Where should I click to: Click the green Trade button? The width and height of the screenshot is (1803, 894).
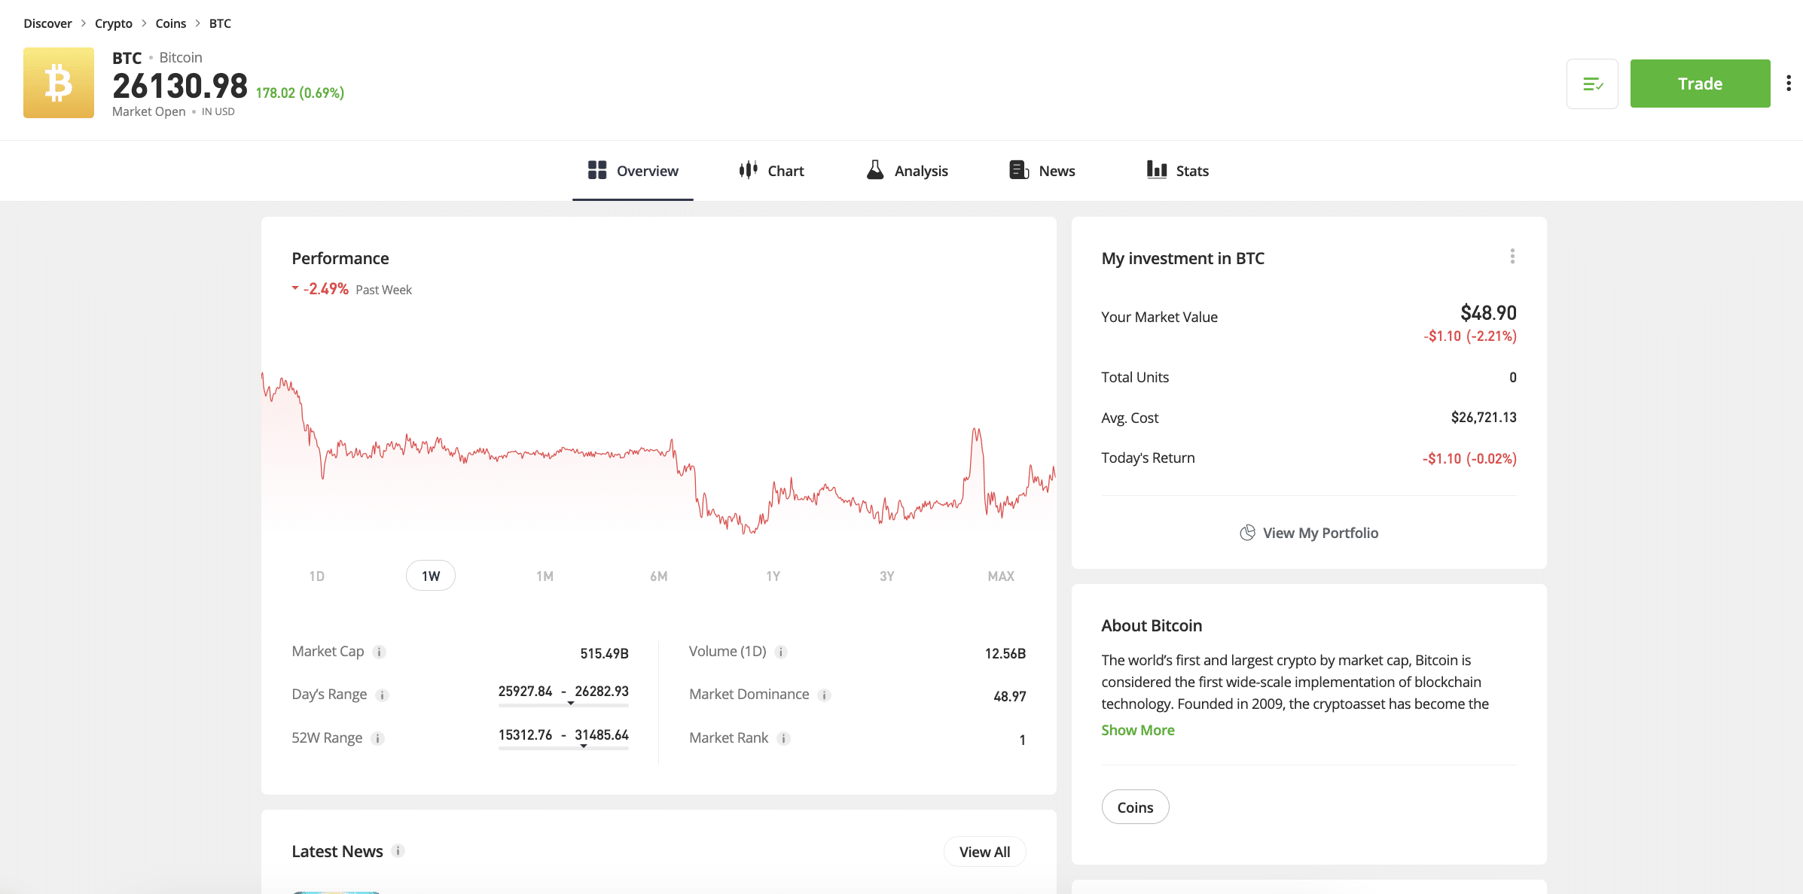click(1701, 84)
